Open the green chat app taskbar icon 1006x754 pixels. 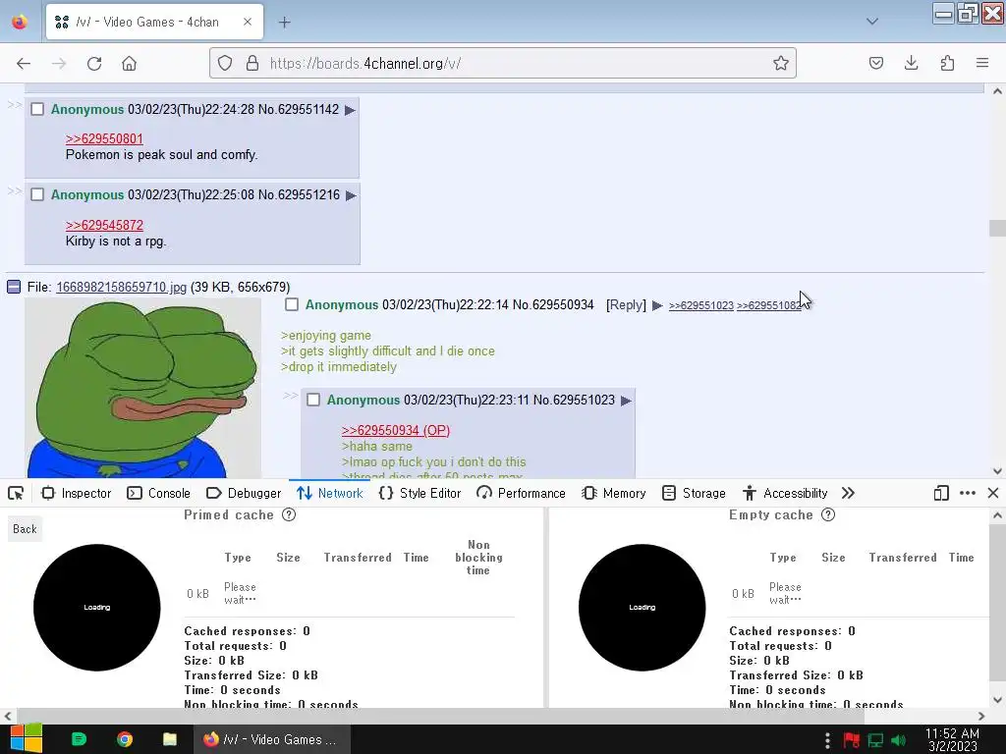pyautogui.click(x=79, y=739)
